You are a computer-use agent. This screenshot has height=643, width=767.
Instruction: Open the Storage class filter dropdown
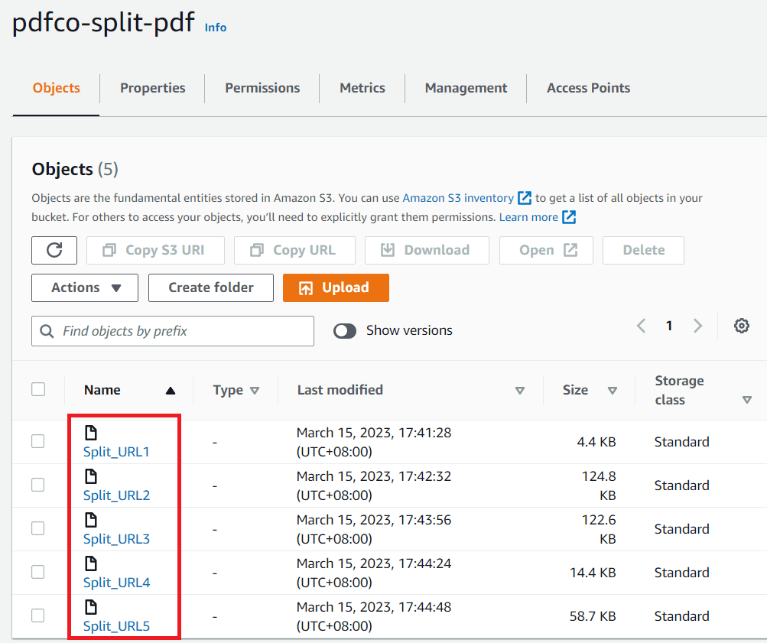[x=747, y=399]
